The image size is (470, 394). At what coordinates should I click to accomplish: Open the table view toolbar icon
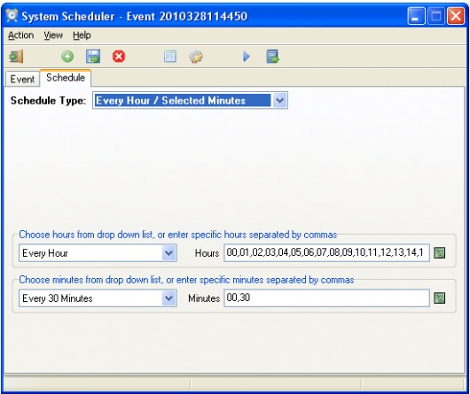click(x=170, y=57)
